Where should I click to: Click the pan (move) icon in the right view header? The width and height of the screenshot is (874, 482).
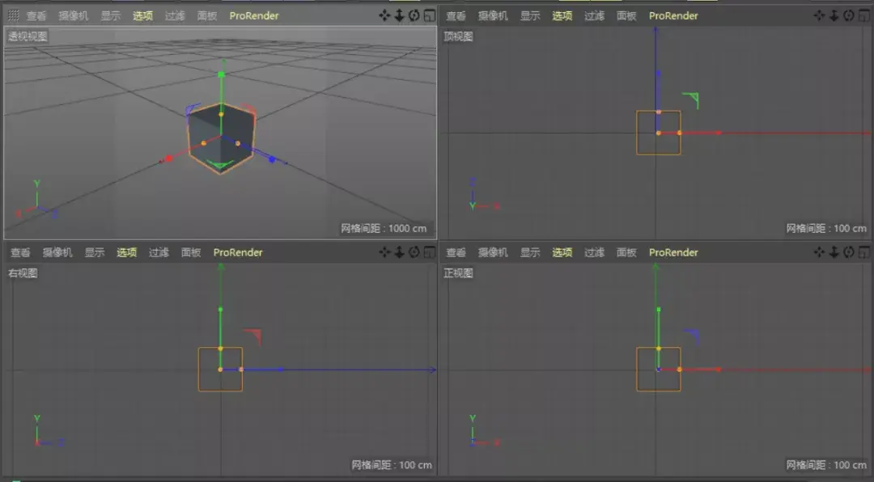click(x=384, y=252)
